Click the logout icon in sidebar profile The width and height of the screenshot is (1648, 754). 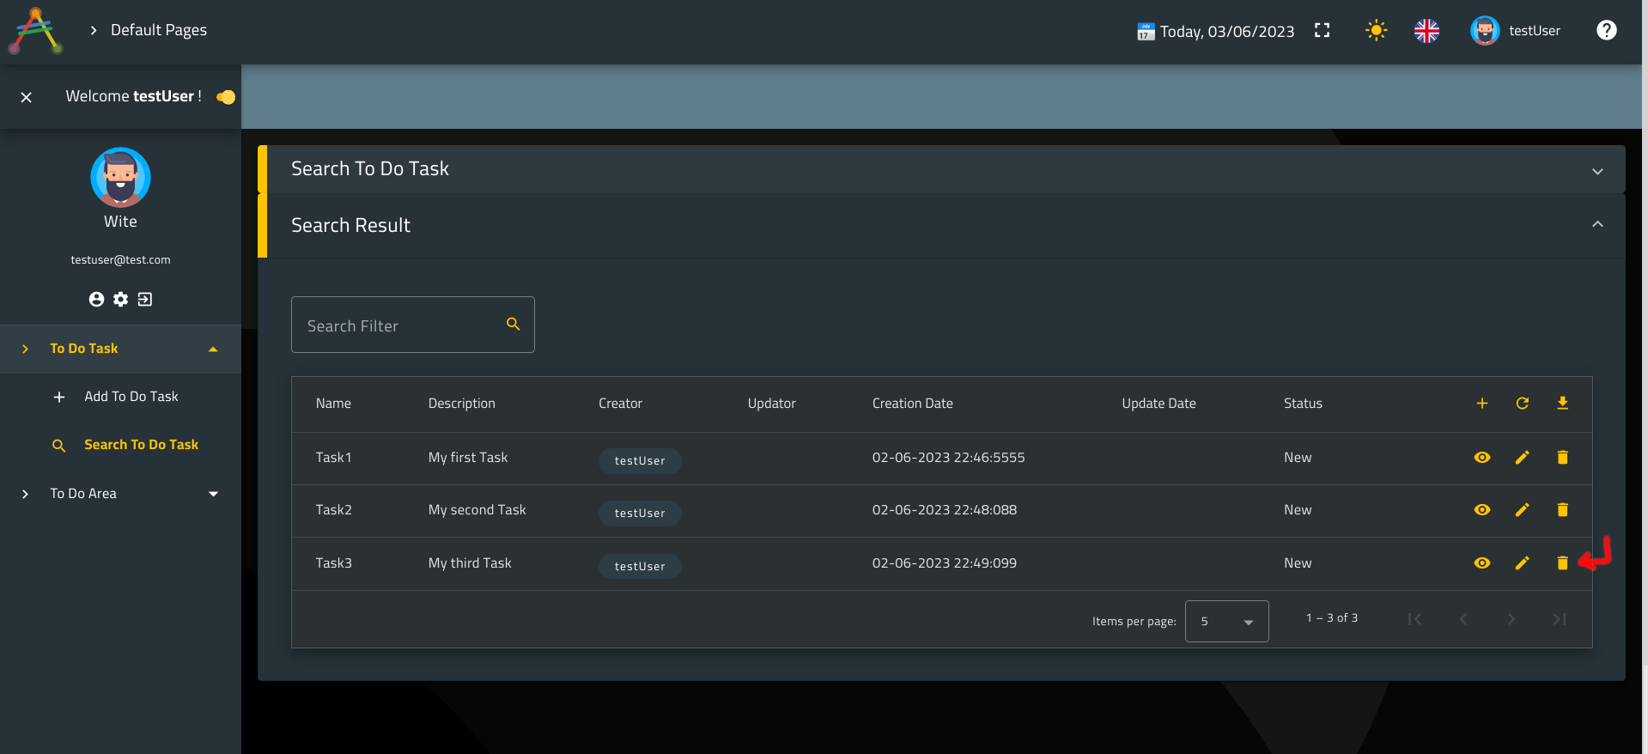[145, 299]
